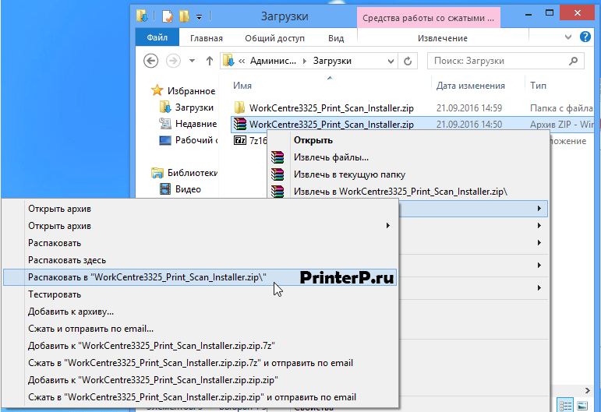Open recent locations dropdown arrow
This screenshot has width=601, height=412.
(x=192, y=61)
